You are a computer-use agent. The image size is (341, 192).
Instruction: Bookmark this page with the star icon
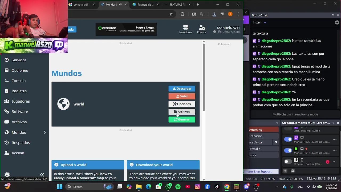171,14
